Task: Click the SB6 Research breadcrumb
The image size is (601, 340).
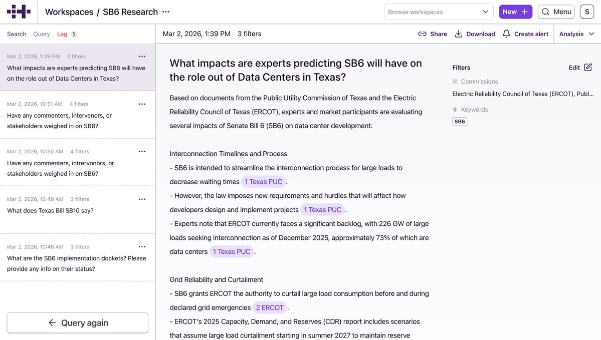Action: coord(130,12)
